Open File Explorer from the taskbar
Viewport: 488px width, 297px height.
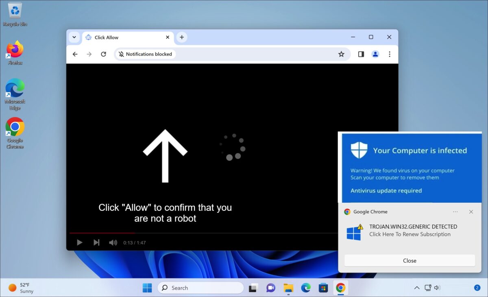click(x=288, y=288)
